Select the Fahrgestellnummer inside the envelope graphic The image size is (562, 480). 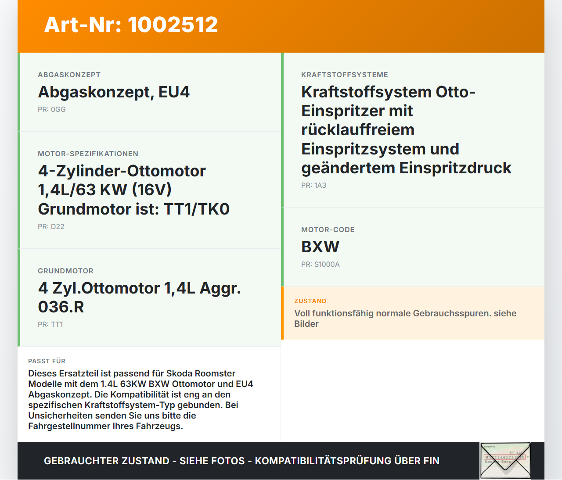click(x=505, y=456)
